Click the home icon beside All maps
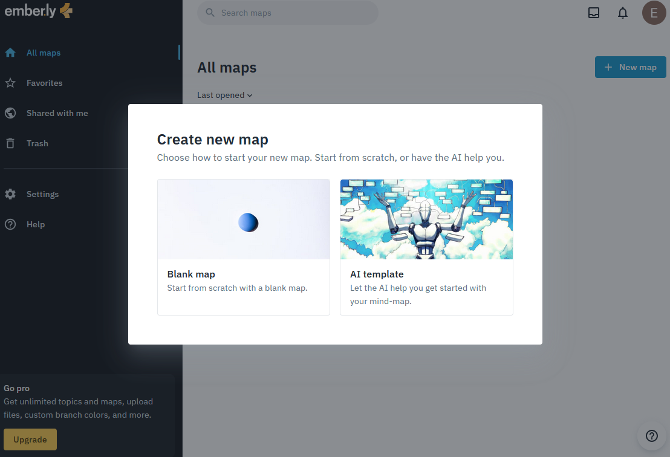The width and height of the screenshot is (670, 457). pos(10,53)
